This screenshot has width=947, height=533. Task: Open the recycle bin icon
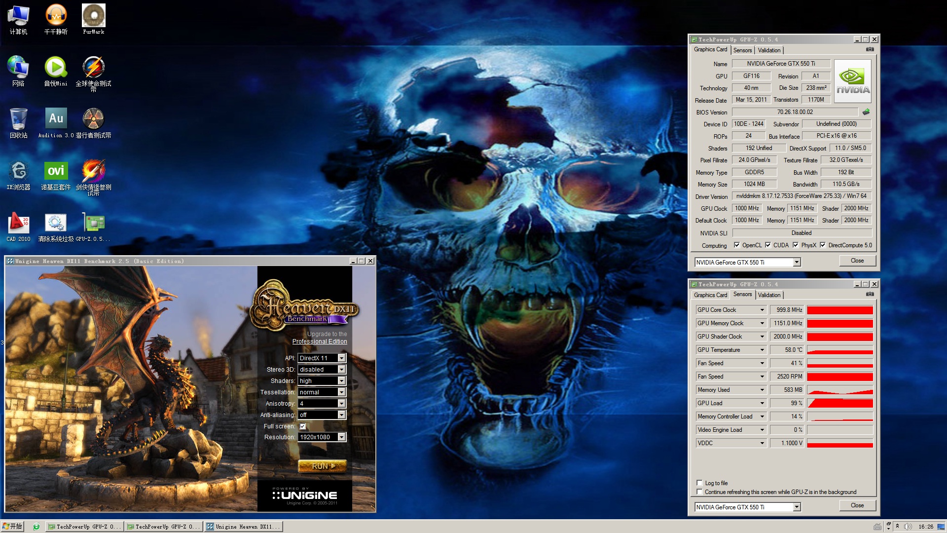18,119
